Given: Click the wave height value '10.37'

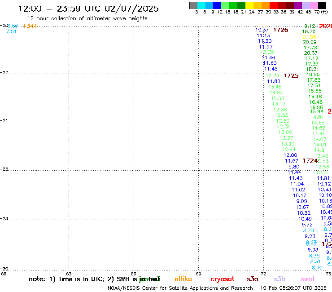Looking at the screenshot, I should pos(262,30).
